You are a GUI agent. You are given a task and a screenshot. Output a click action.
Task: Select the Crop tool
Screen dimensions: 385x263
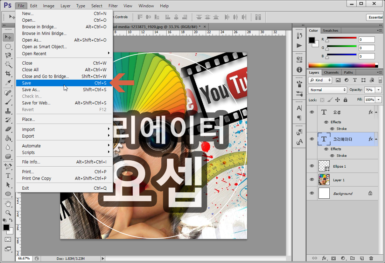8,74
